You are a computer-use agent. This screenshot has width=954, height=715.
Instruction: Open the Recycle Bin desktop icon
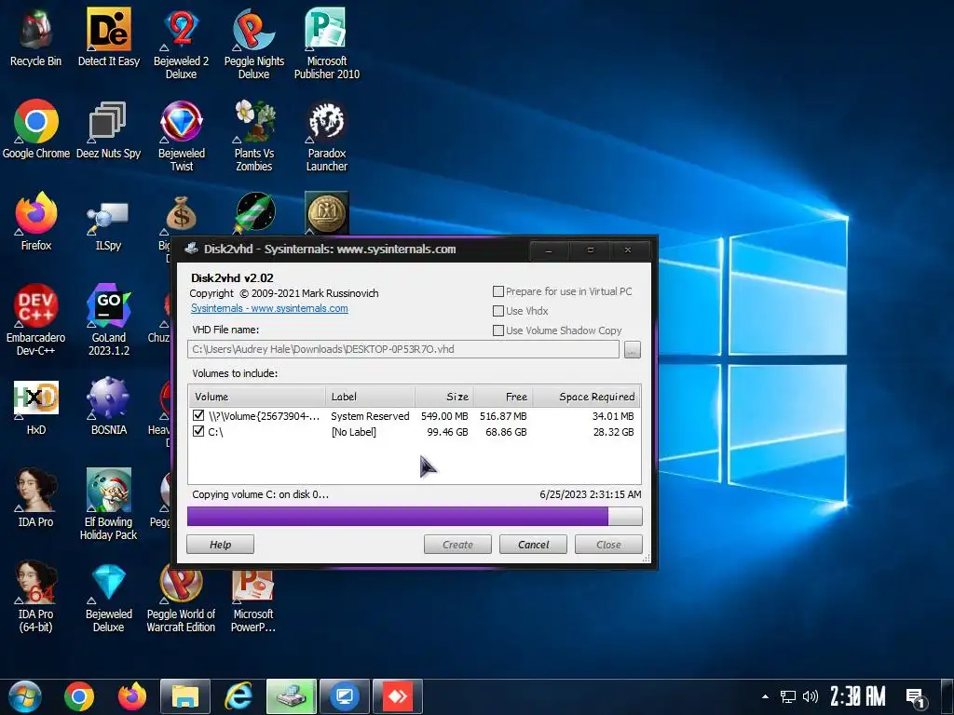[36, 37]
